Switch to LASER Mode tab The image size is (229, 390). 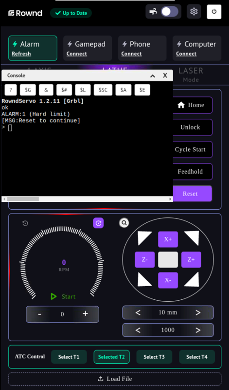(191, 75)
